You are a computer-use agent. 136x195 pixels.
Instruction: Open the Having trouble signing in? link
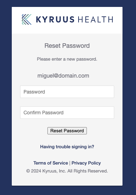[67, 147]
